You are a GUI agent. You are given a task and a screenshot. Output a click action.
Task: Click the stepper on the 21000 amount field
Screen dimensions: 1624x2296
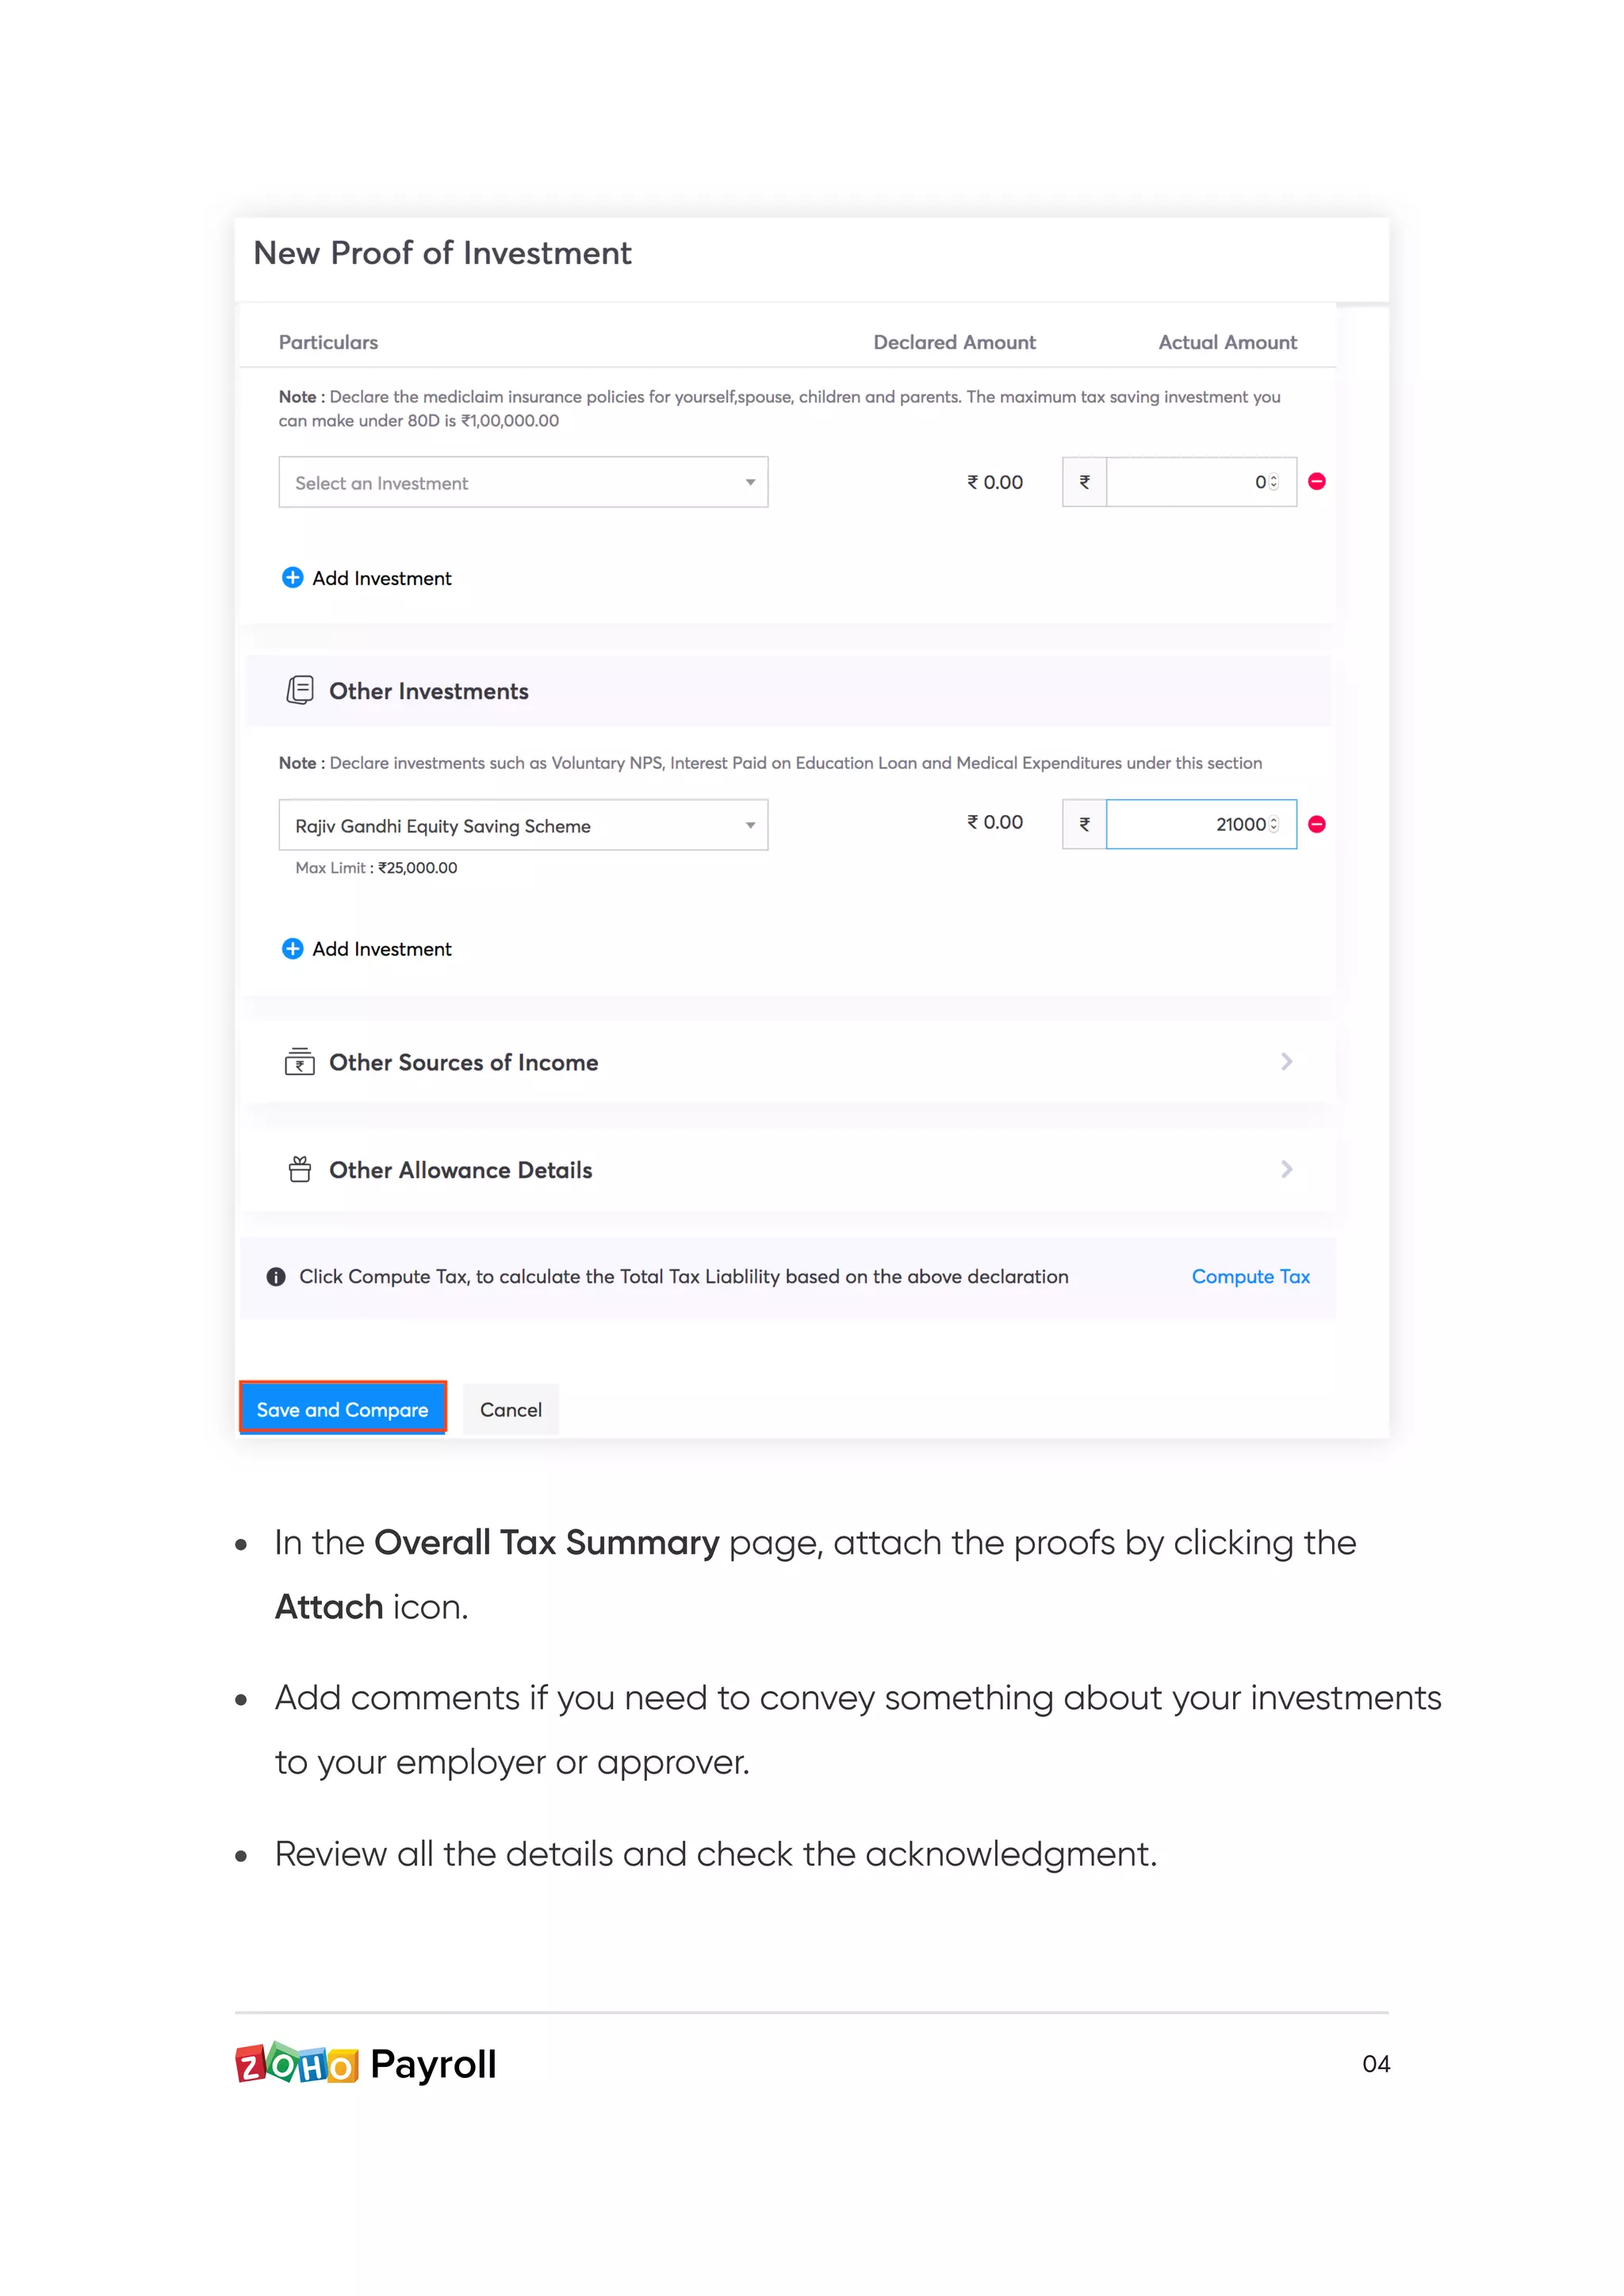point(1274,824)
